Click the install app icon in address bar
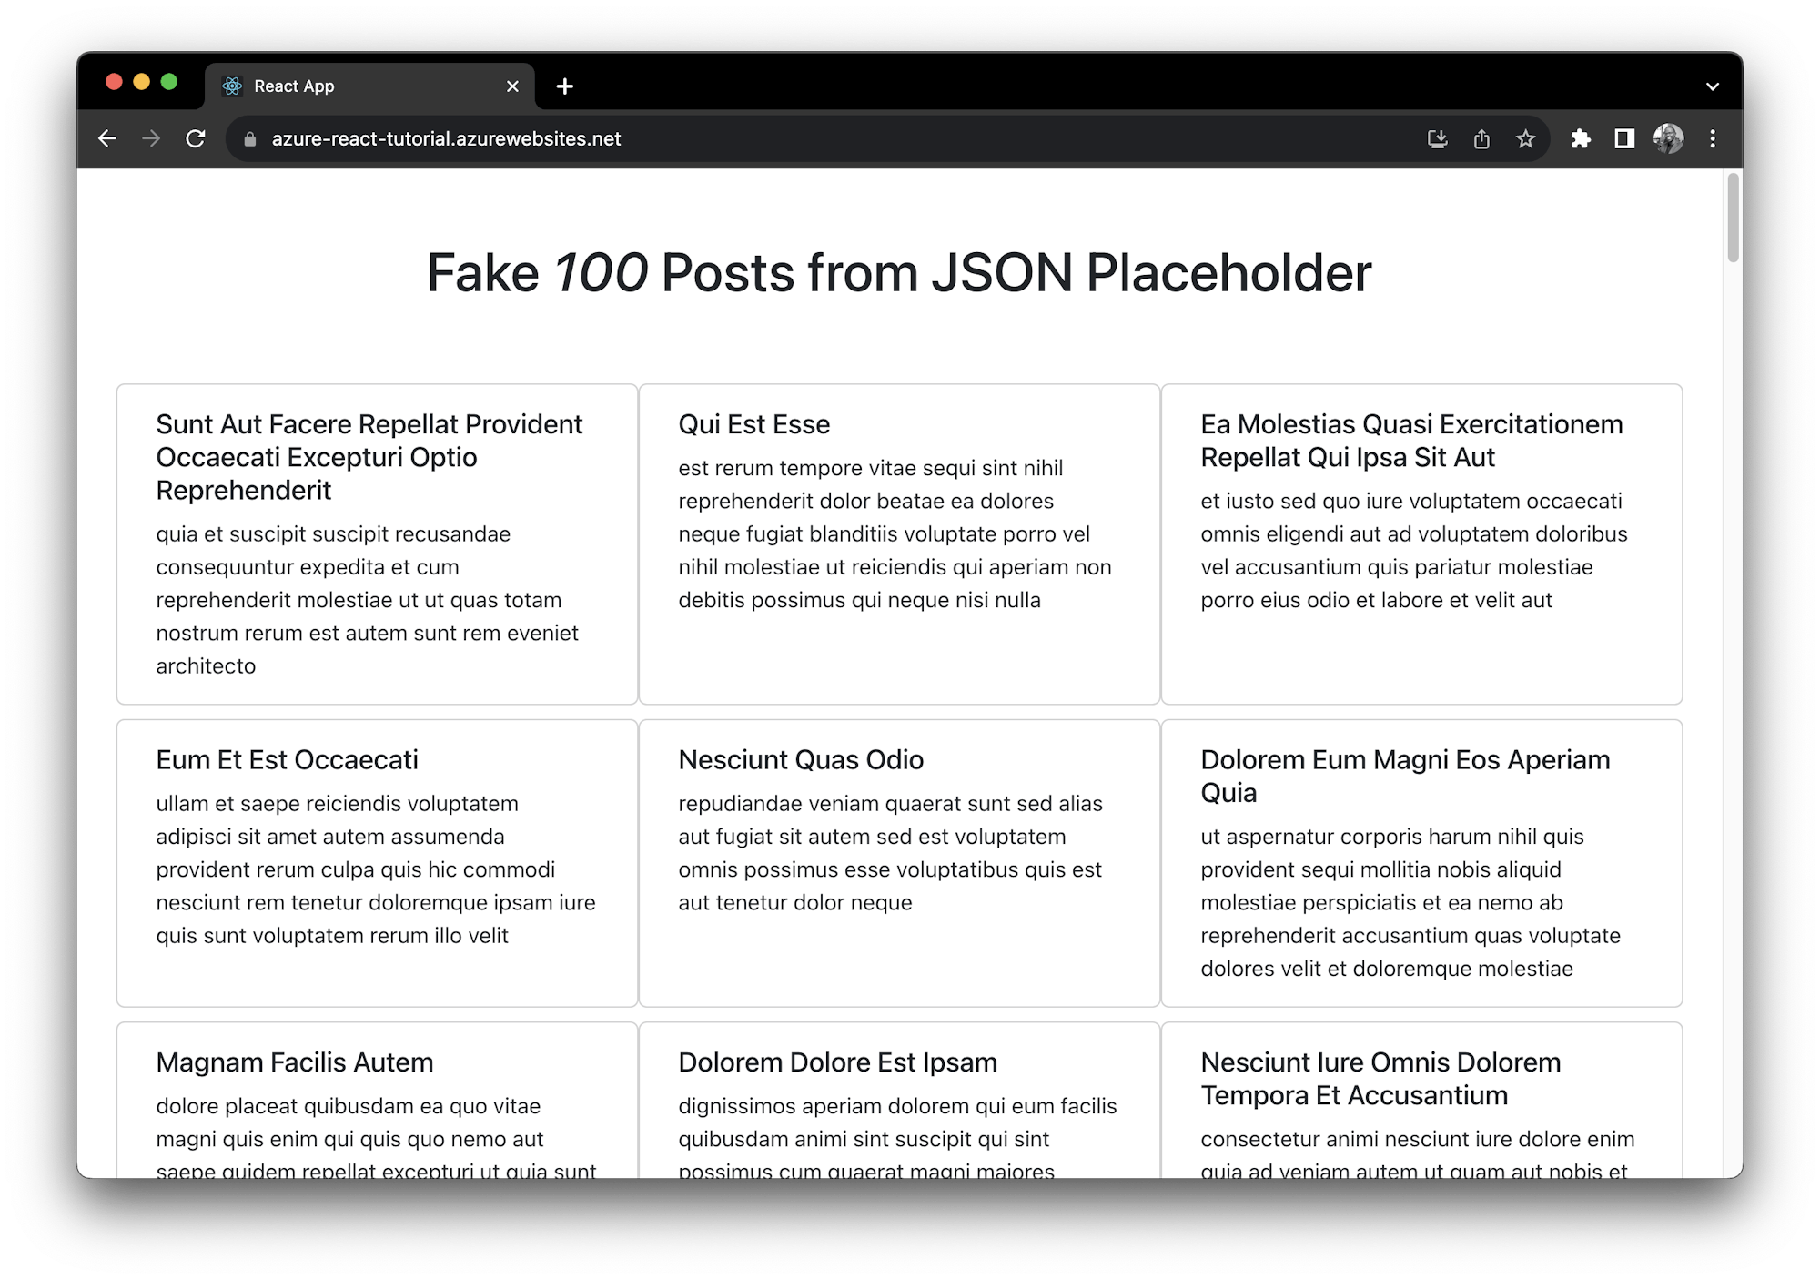 pos(1437,138)
